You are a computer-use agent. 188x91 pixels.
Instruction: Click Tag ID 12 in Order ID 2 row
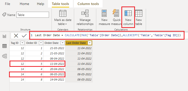pos(17,53)
